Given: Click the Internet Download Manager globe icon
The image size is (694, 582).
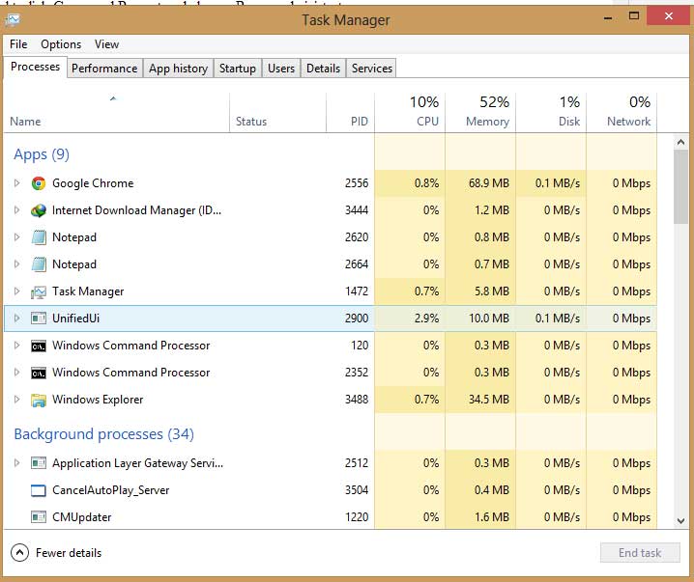Looking at the screenshot, I should [39, 210].
